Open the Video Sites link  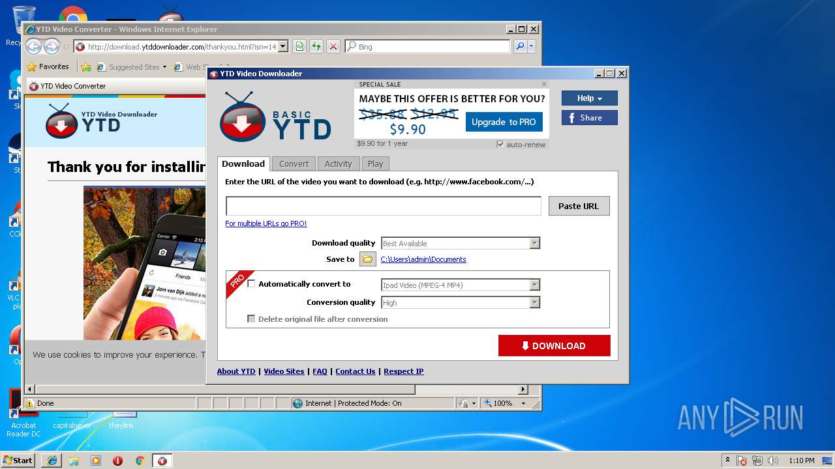pos(284,371)
